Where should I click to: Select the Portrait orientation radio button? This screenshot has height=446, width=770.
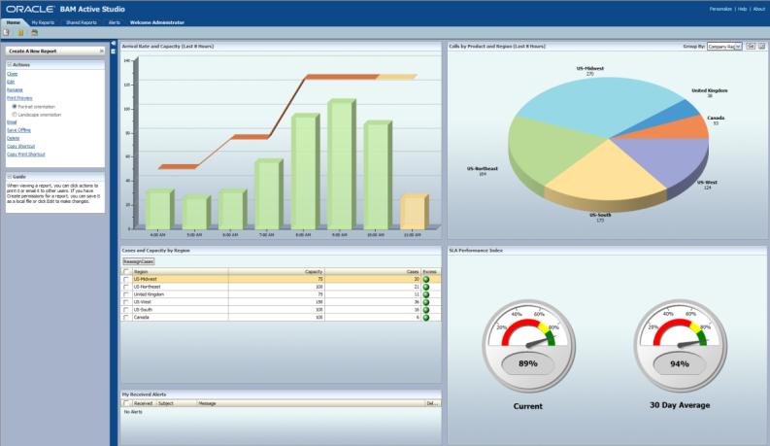[15, 106]
